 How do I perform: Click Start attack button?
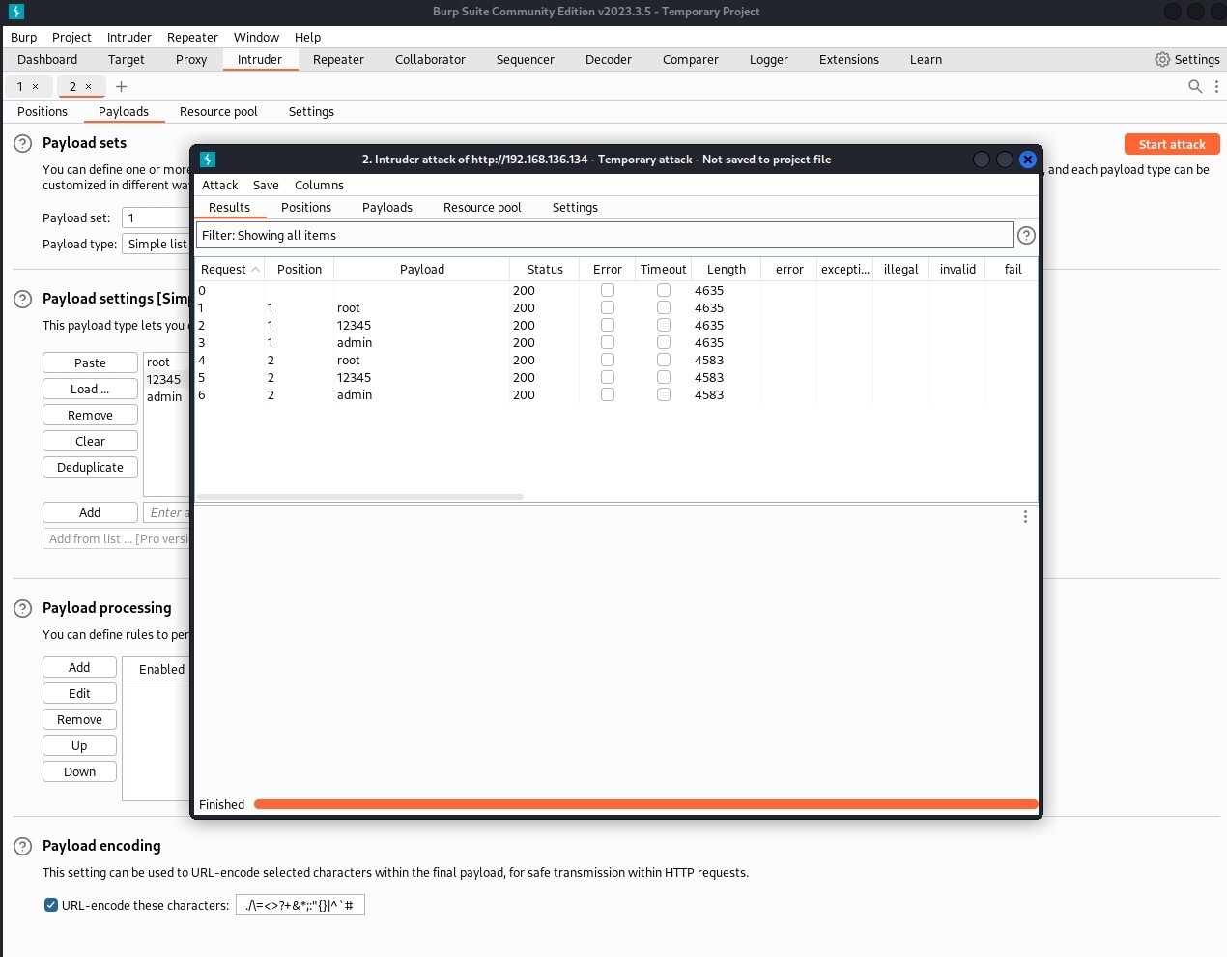click(x=1172, y=145)
